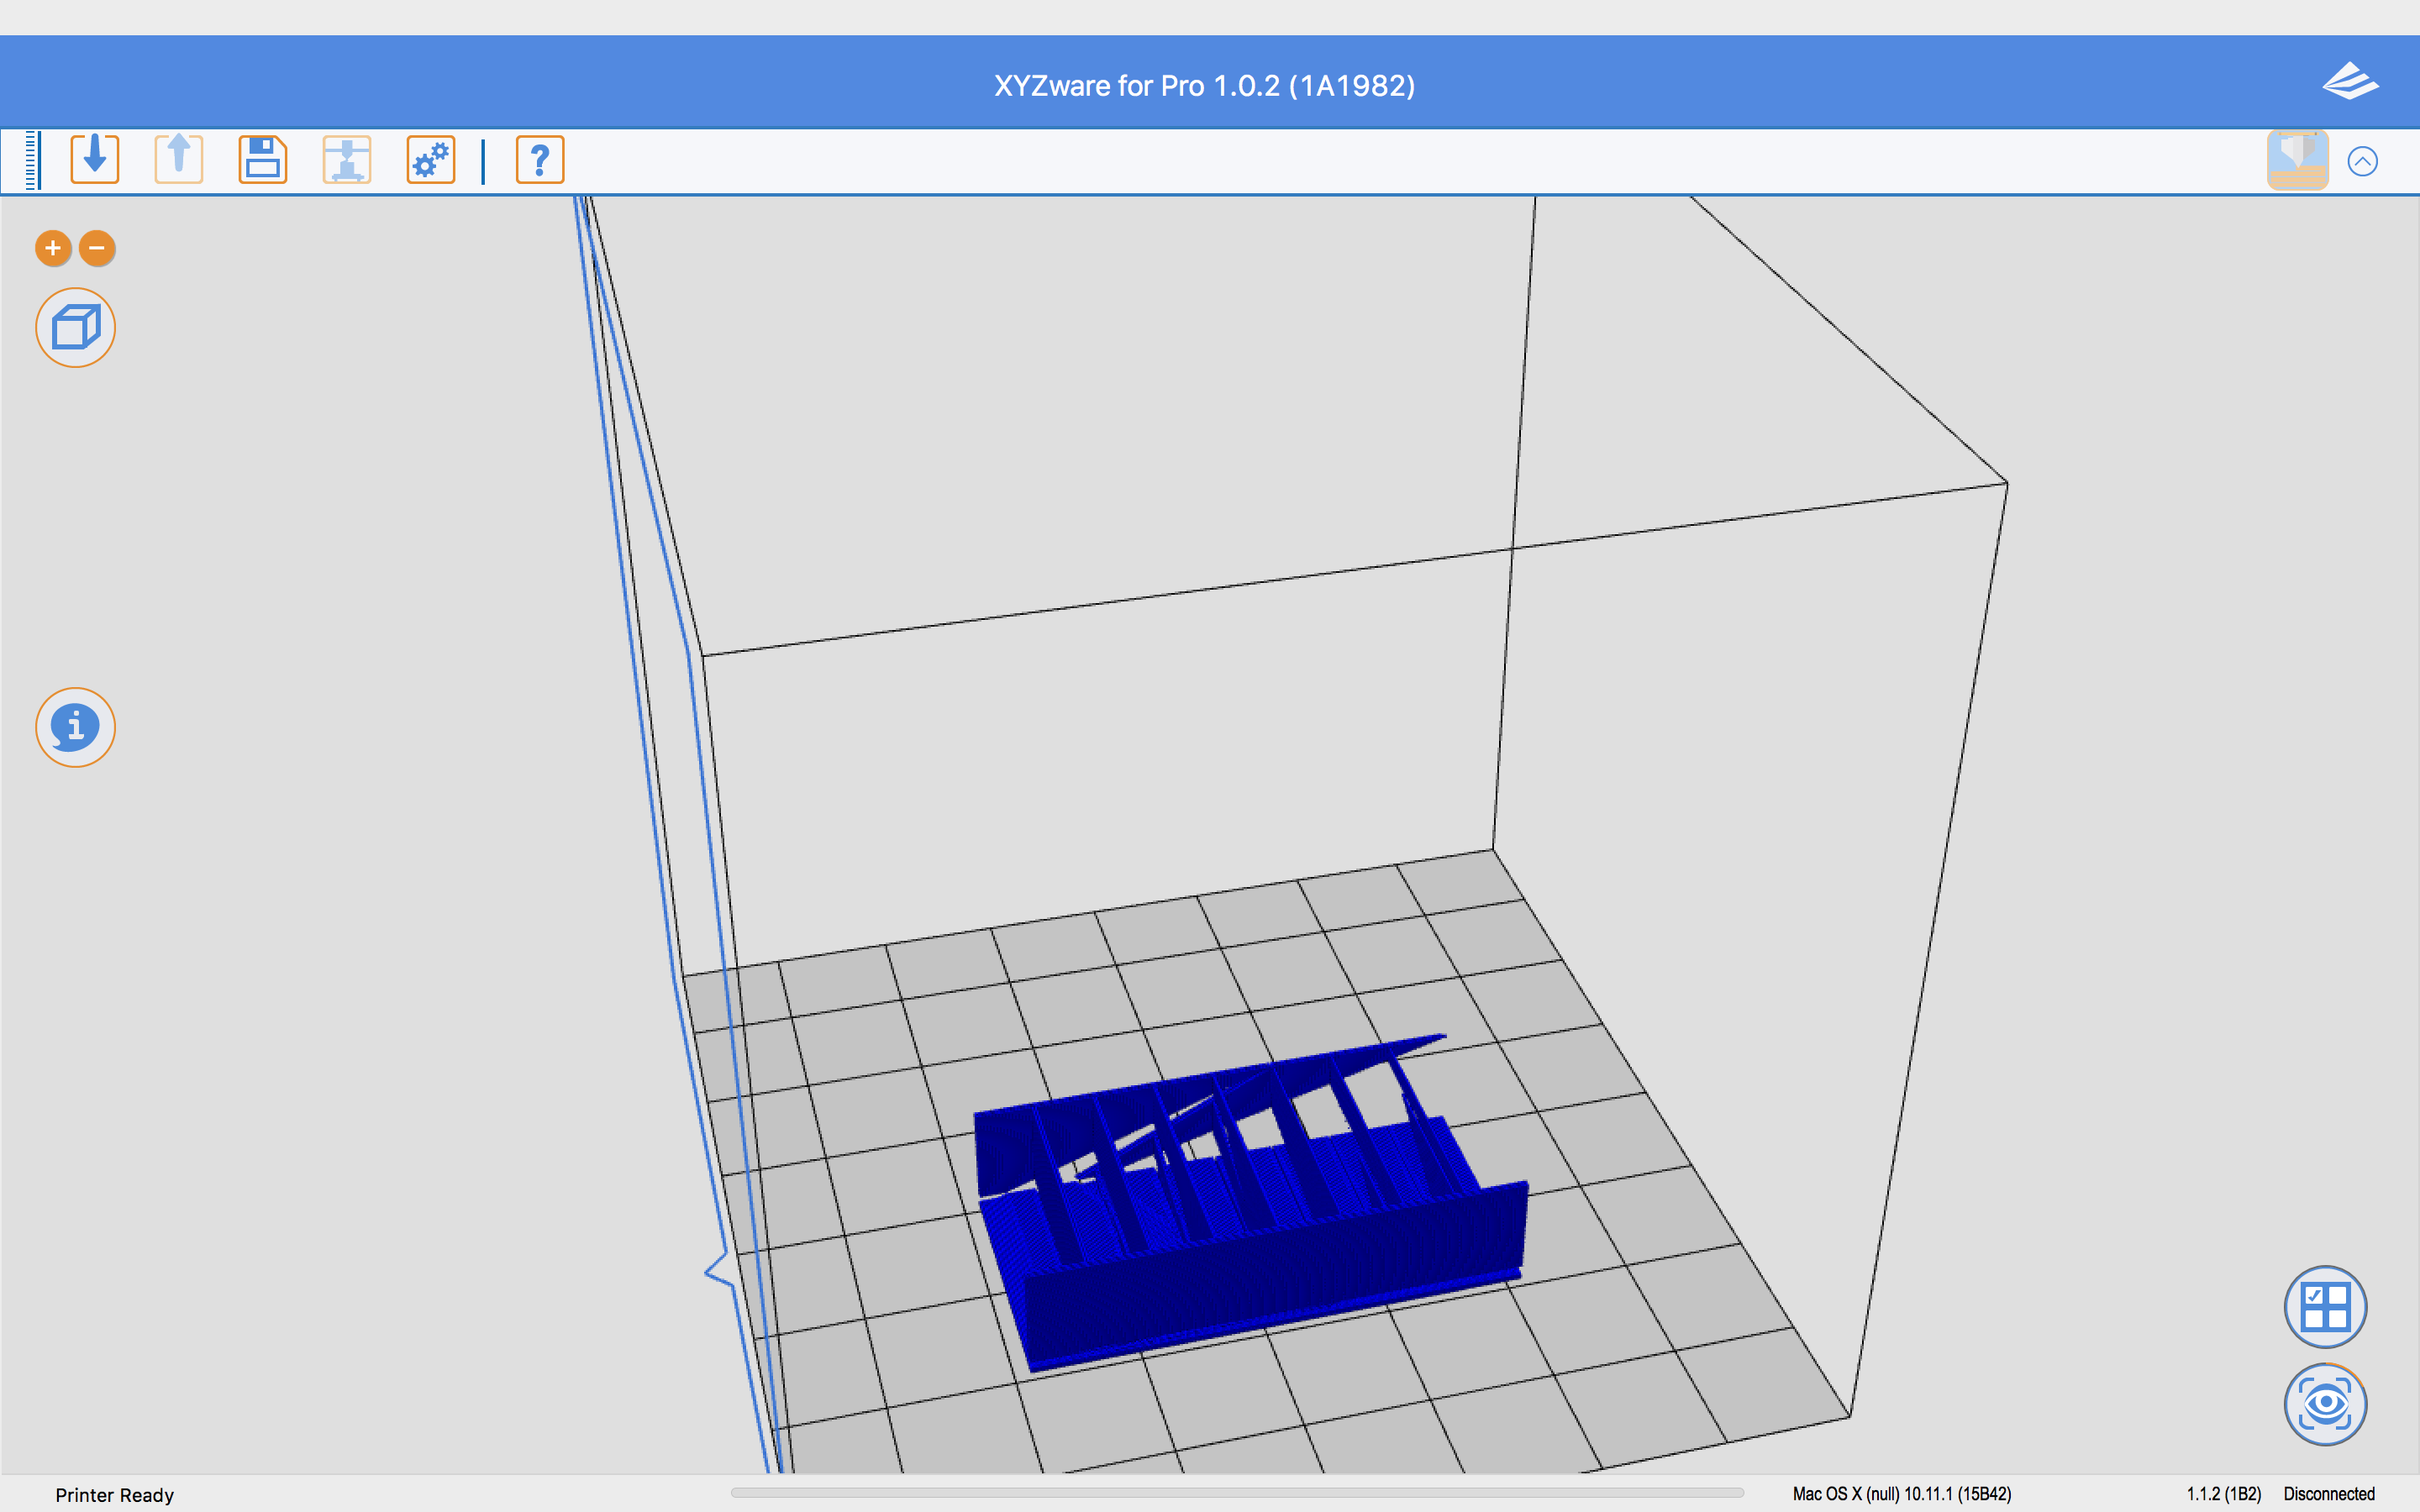Click the '1.1.2 (1B2)' version text
The height and width of the screenshot is (1512, 2420).
click(x=2223, y=1494)
